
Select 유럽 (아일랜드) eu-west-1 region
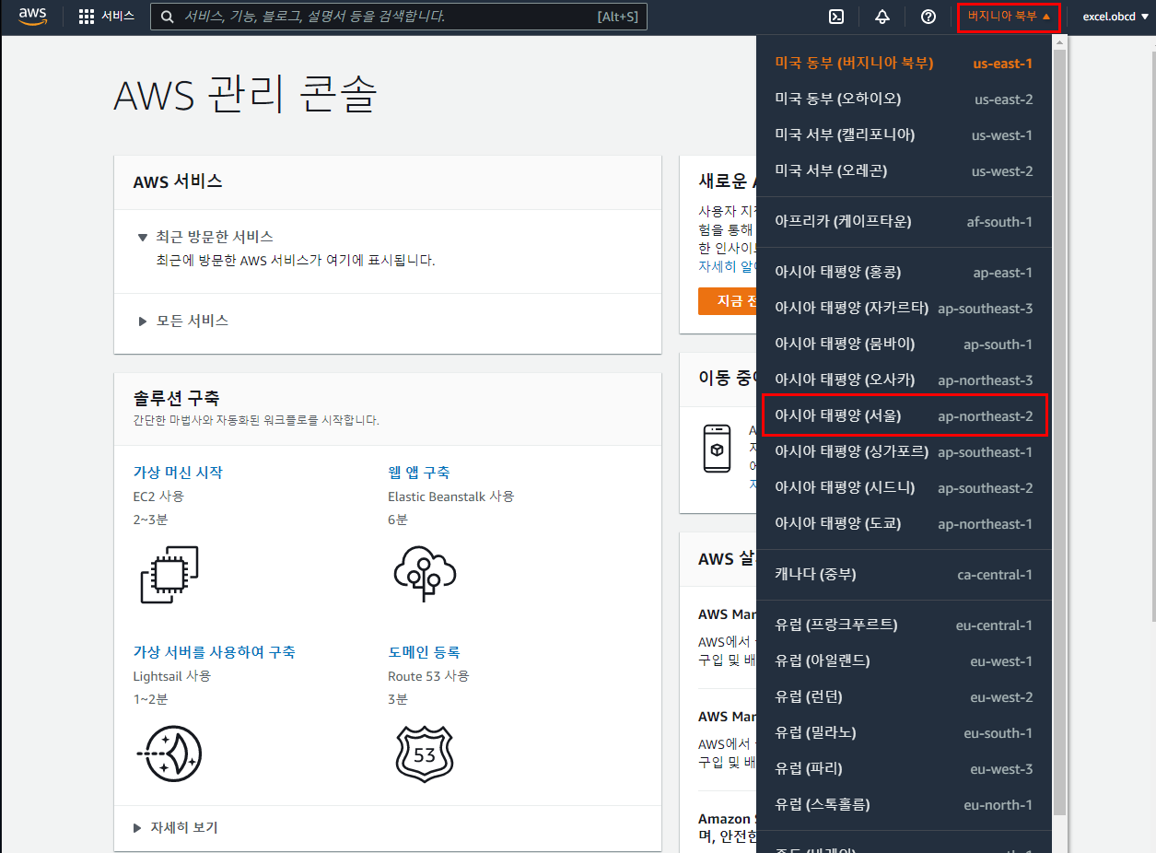(904, 660)
